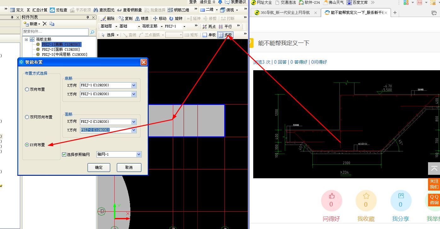Switch to the 能不能帮我定义一下 browser tab
The height and width of the screenshot is (229, 440).
(355, 13)
